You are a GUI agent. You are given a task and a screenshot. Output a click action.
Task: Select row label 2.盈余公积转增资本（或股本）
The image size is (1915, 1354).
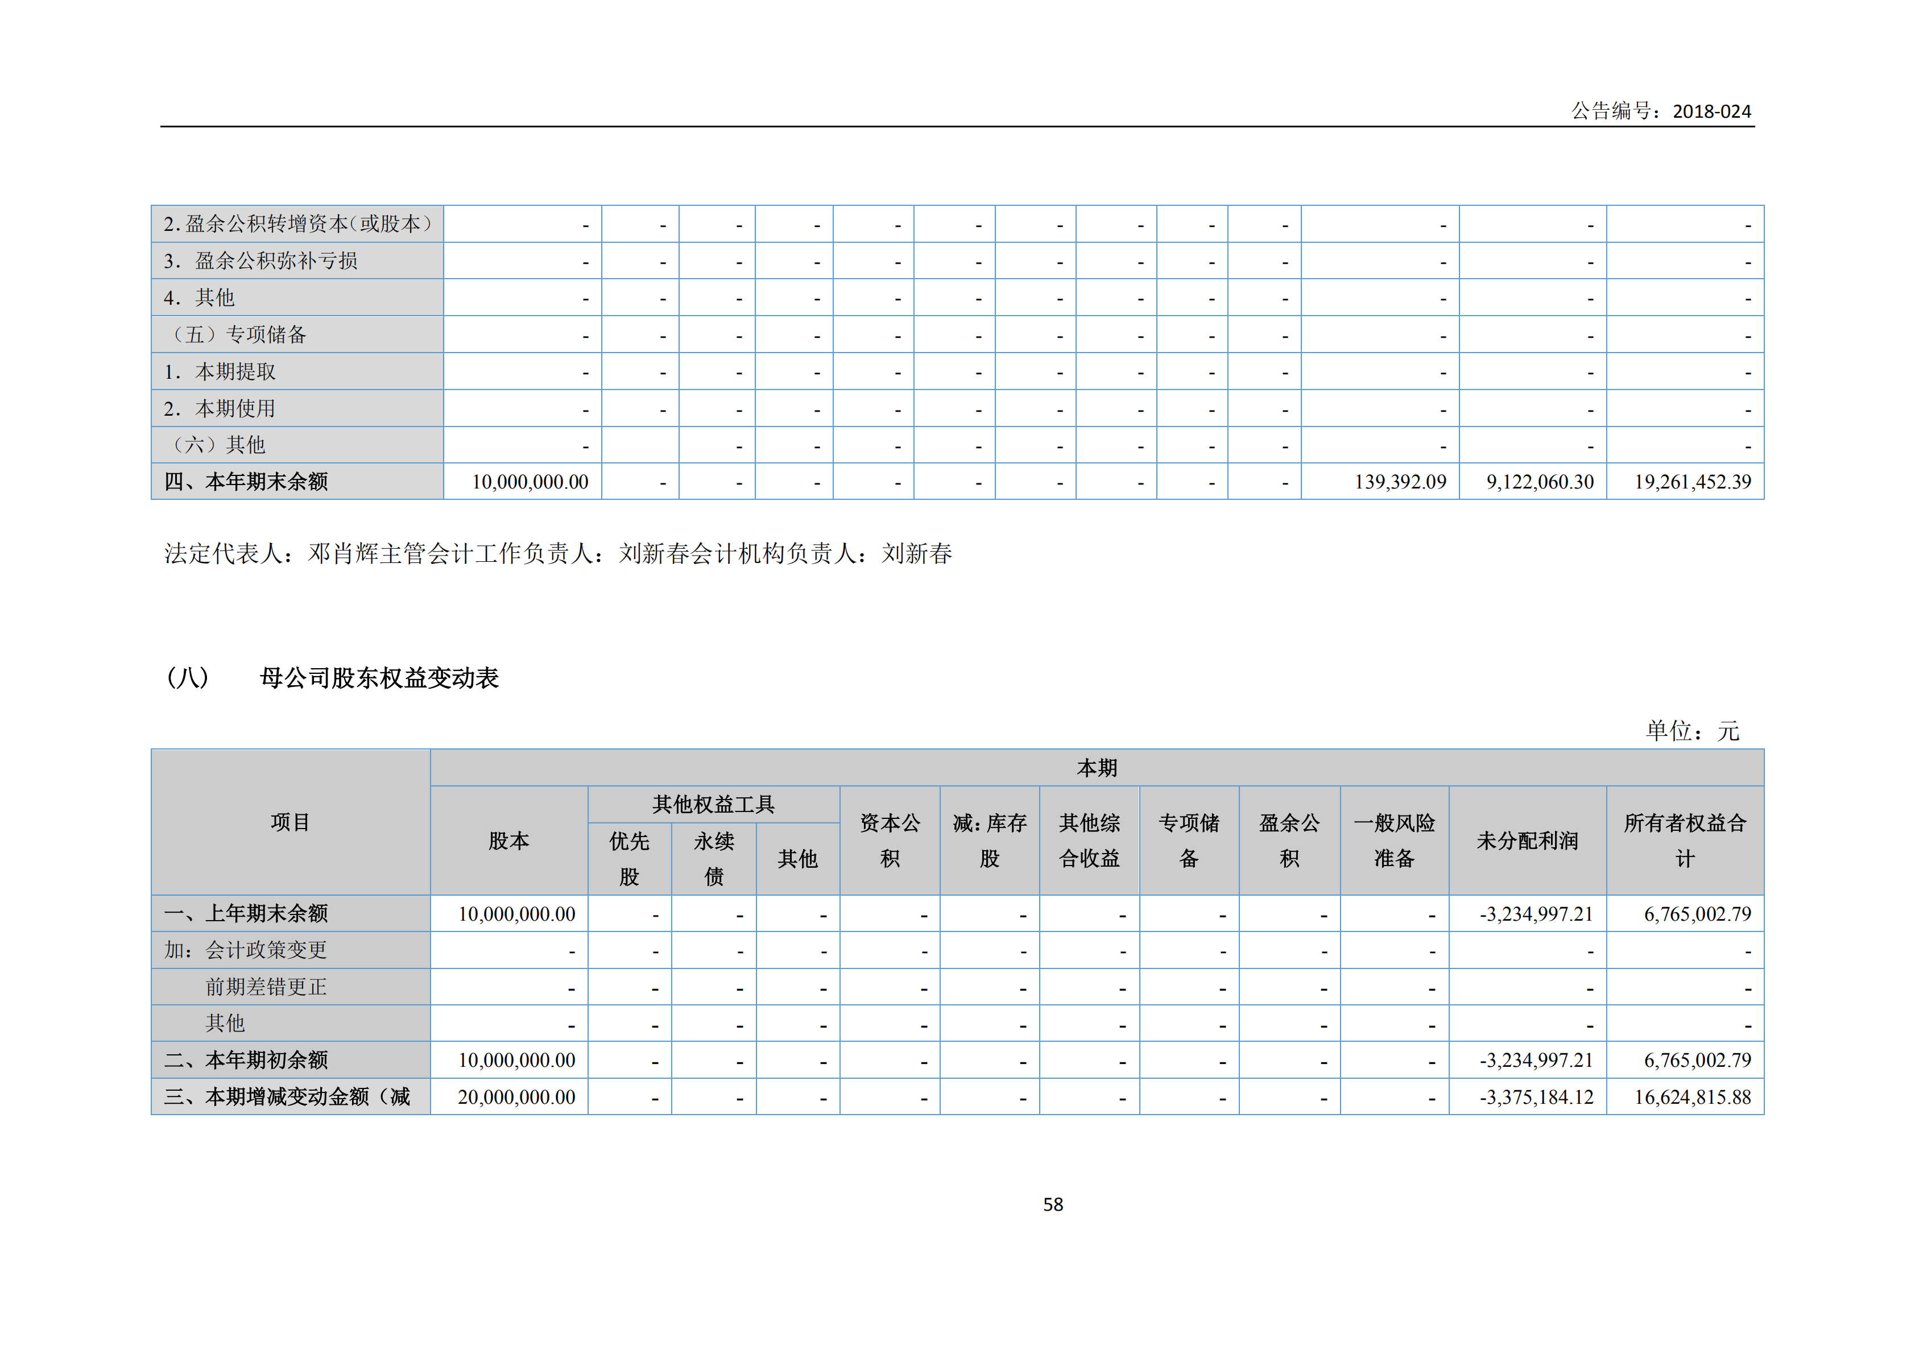[298, 223]
